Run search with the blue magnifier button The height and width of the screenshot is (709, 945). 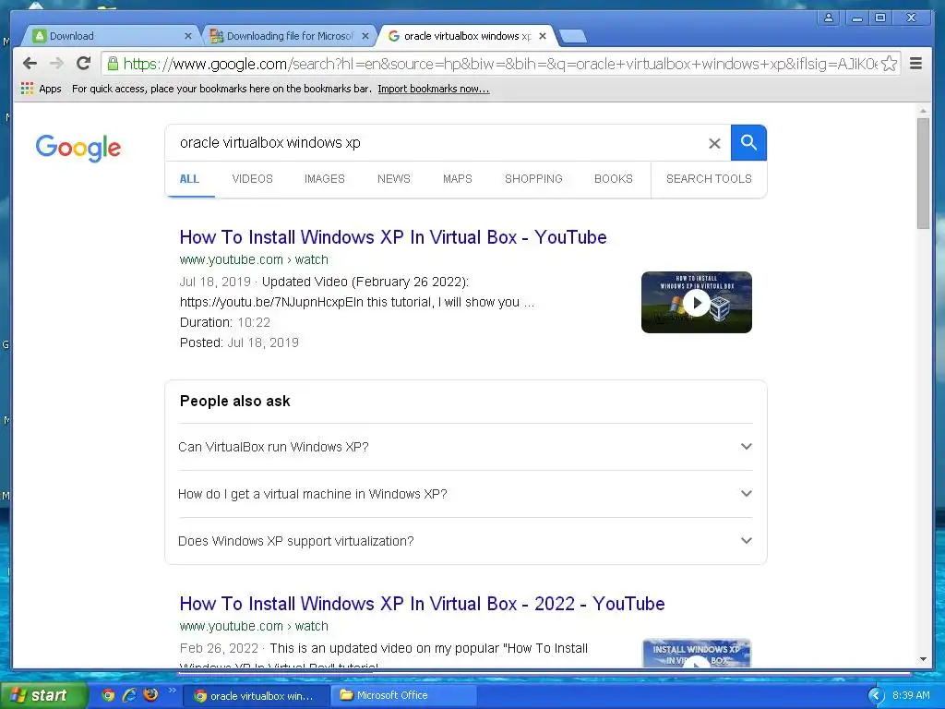pyautogui.click(x=748, y=143)
